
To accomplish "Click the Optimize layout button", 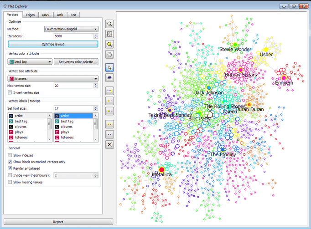I will pyautogui.click(x=53, y=44).
